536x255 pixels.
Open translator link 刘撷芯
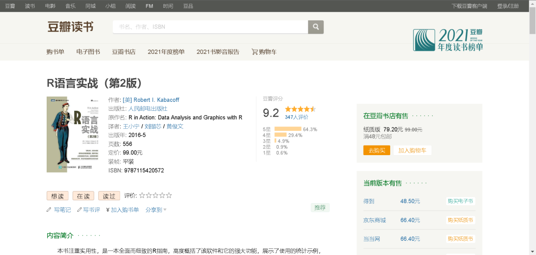click(x=153, y=126)
